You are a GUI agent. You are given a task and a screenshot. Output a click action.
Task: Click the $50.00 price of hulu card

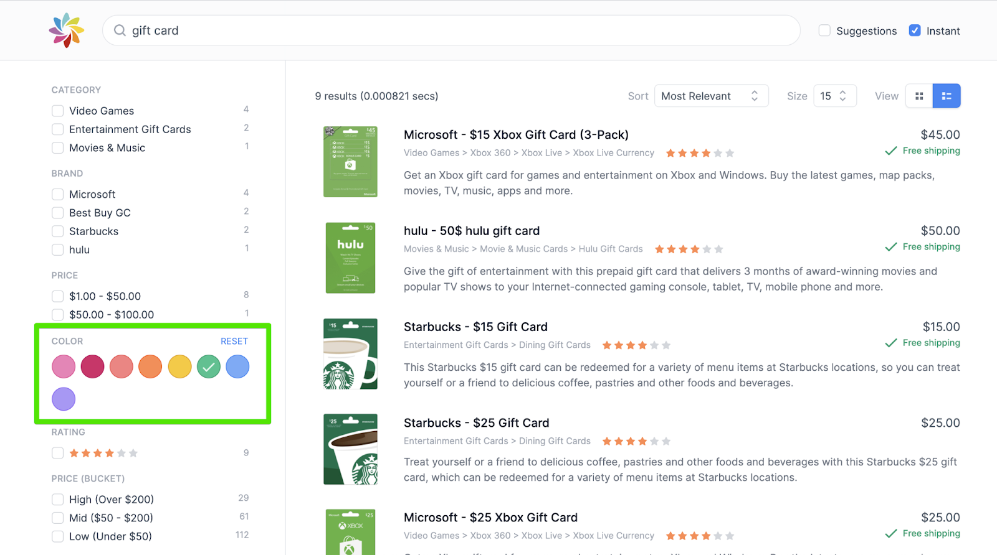940,231
